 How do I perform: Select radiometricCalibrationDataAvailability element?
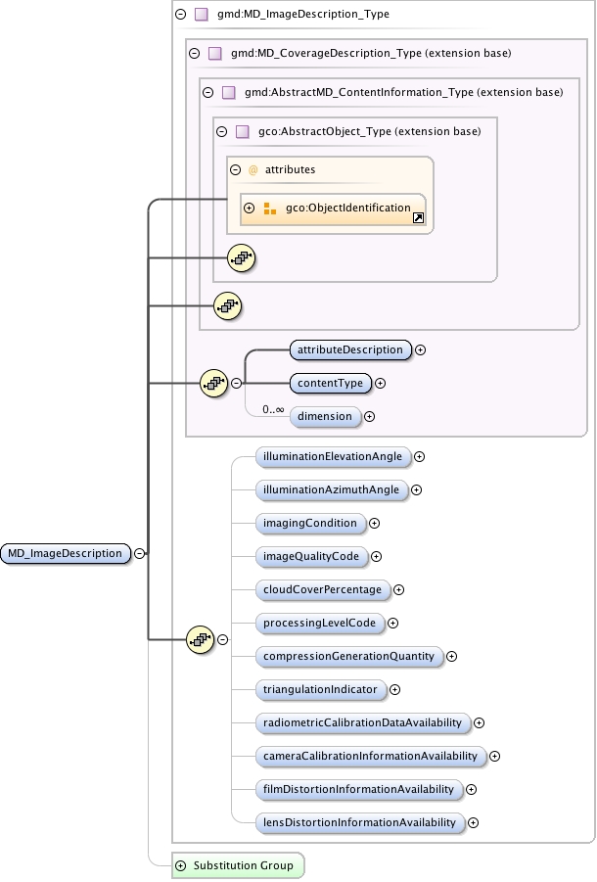point(362,722)
